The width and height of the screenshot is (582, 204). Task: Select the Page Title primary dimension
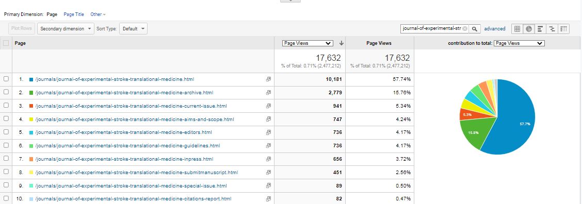coord(74,14)
